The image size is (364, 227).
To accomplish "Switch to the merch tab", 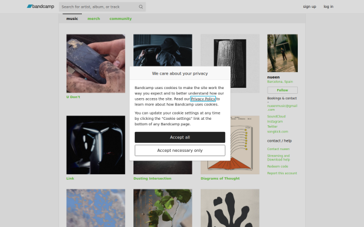I will click(93, 19).
